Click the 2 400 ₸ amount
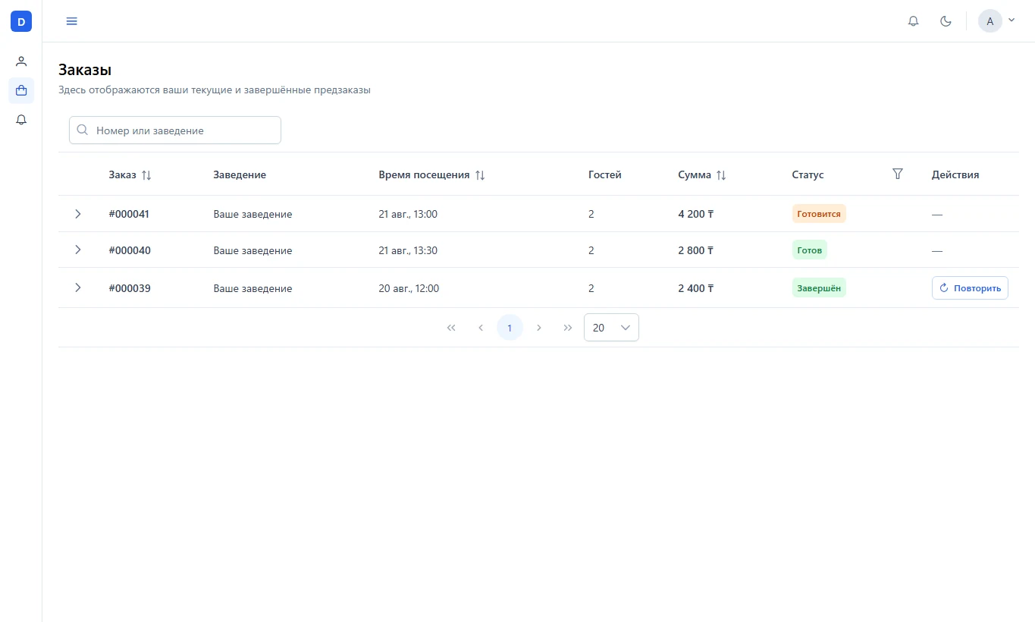 [x=696, y=288]
